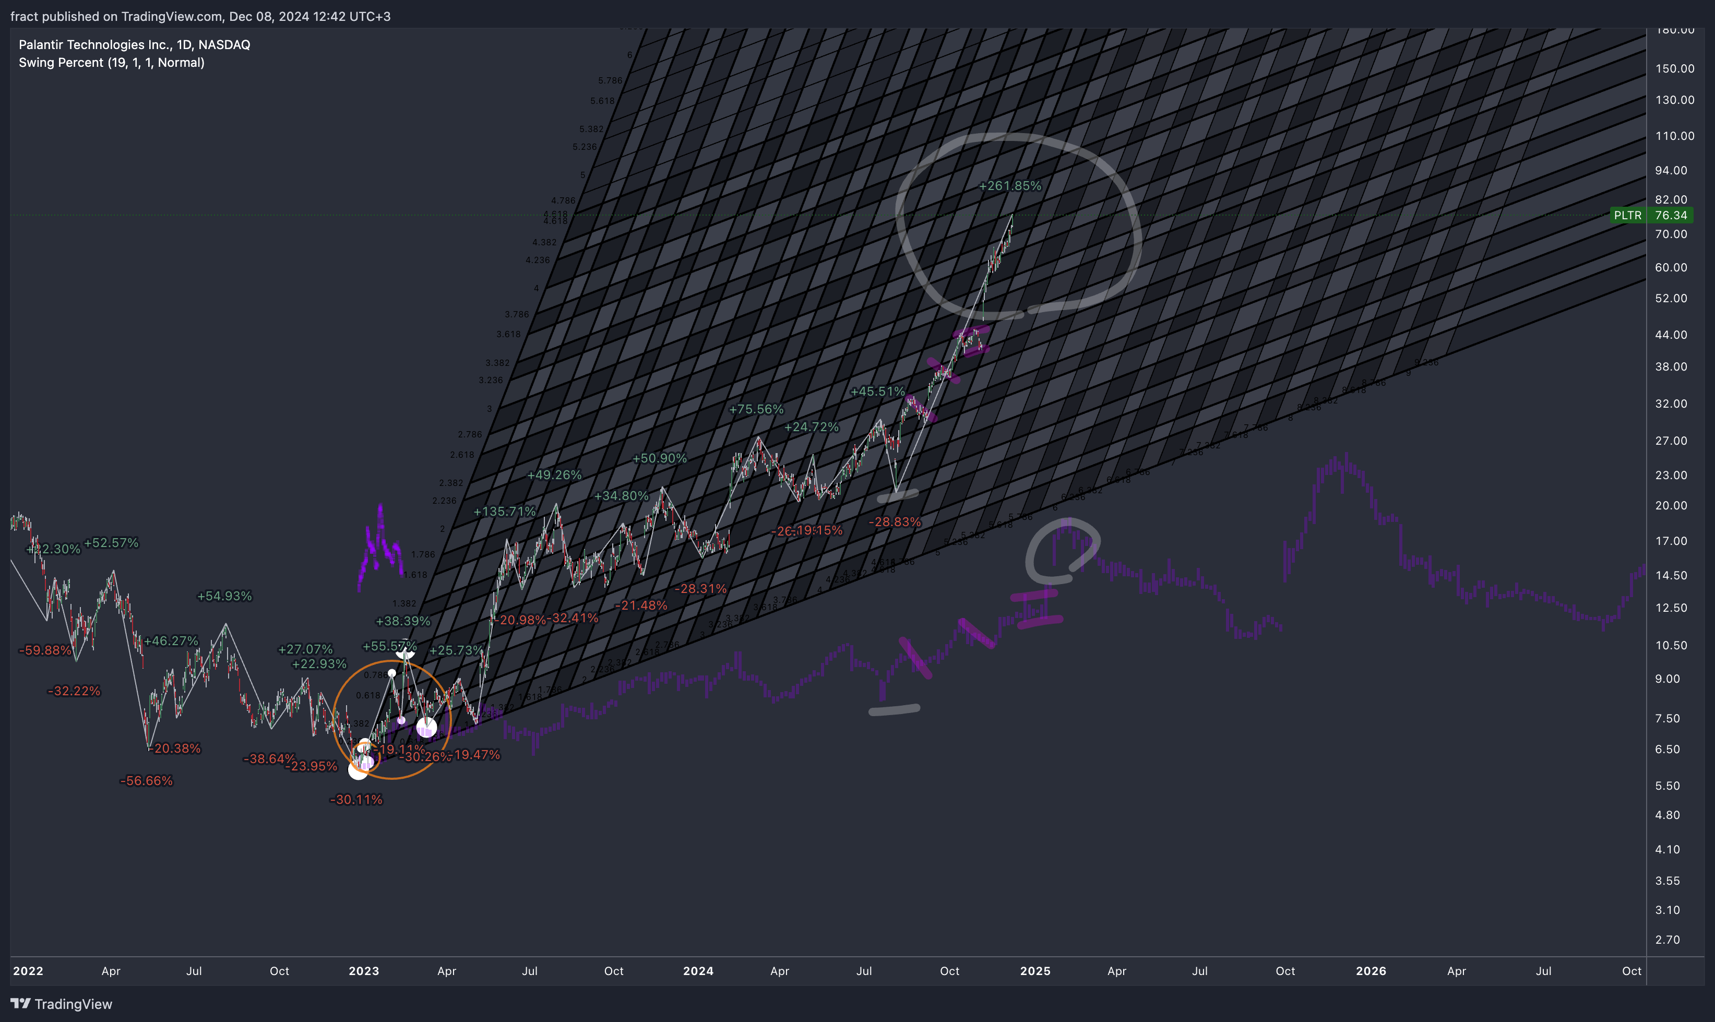Image resolution: width=1715 pixels, height=1022 pixels.
Task: Click the '-28.83%' swing label
Action: point(895,522)
